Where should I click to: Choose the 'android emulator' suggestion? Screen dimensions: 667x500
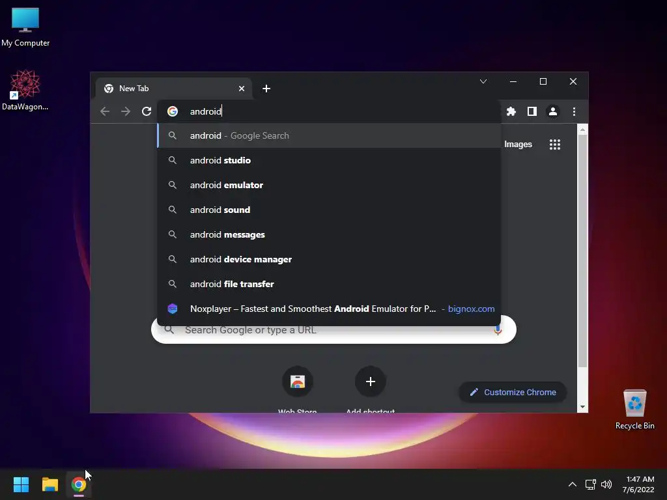329,185
